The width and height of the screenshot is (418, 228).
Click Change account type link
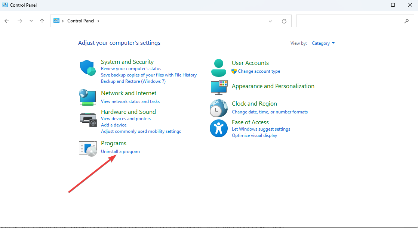pyautogui.click(x=259, y=71)
